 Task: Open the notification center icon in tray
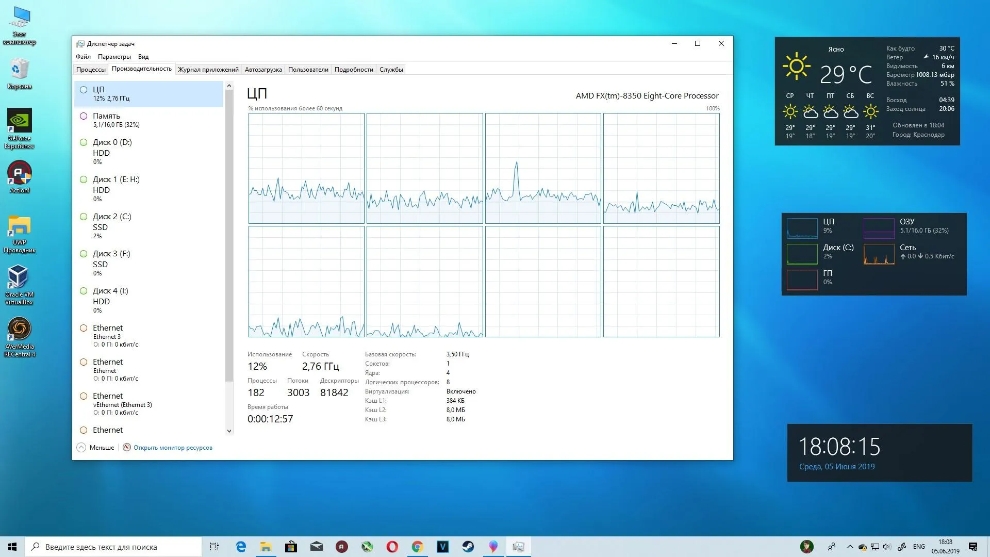click(973, 547)
